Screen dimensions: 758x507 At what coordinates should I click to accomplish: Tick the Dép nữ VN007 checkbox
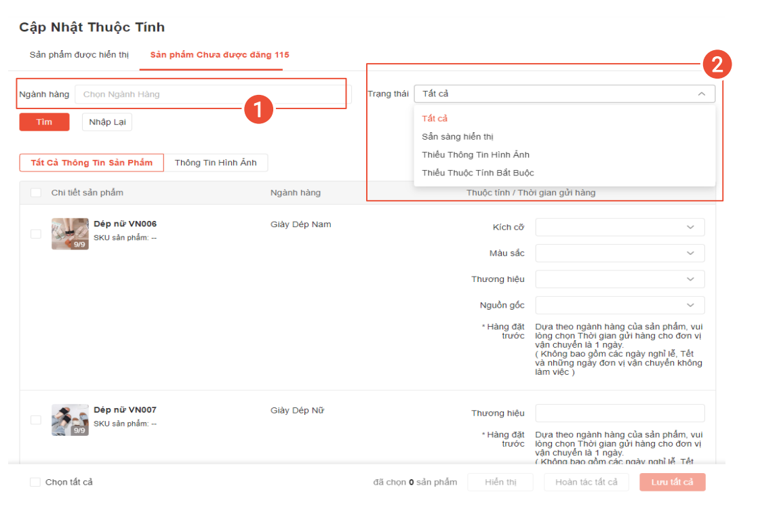pos(36,420)
